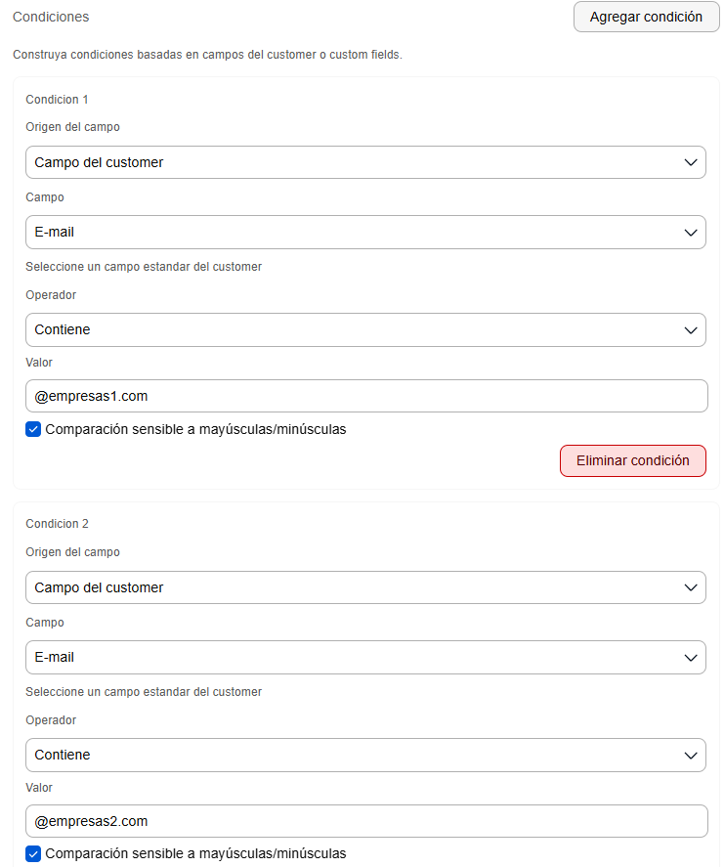Focus the Valor field containing @empresas1.com
The height and width of the screenshot is (867, 724).
[x=366, y=396]
